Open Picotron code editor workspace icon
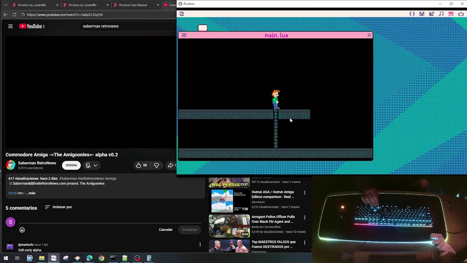Screen dimensions: 467x263 (x=412, y=14)
